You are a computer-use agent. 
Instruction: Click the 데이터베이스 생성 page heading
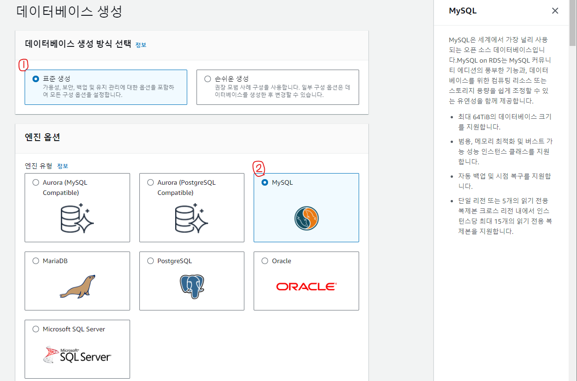tap(69, 11)
